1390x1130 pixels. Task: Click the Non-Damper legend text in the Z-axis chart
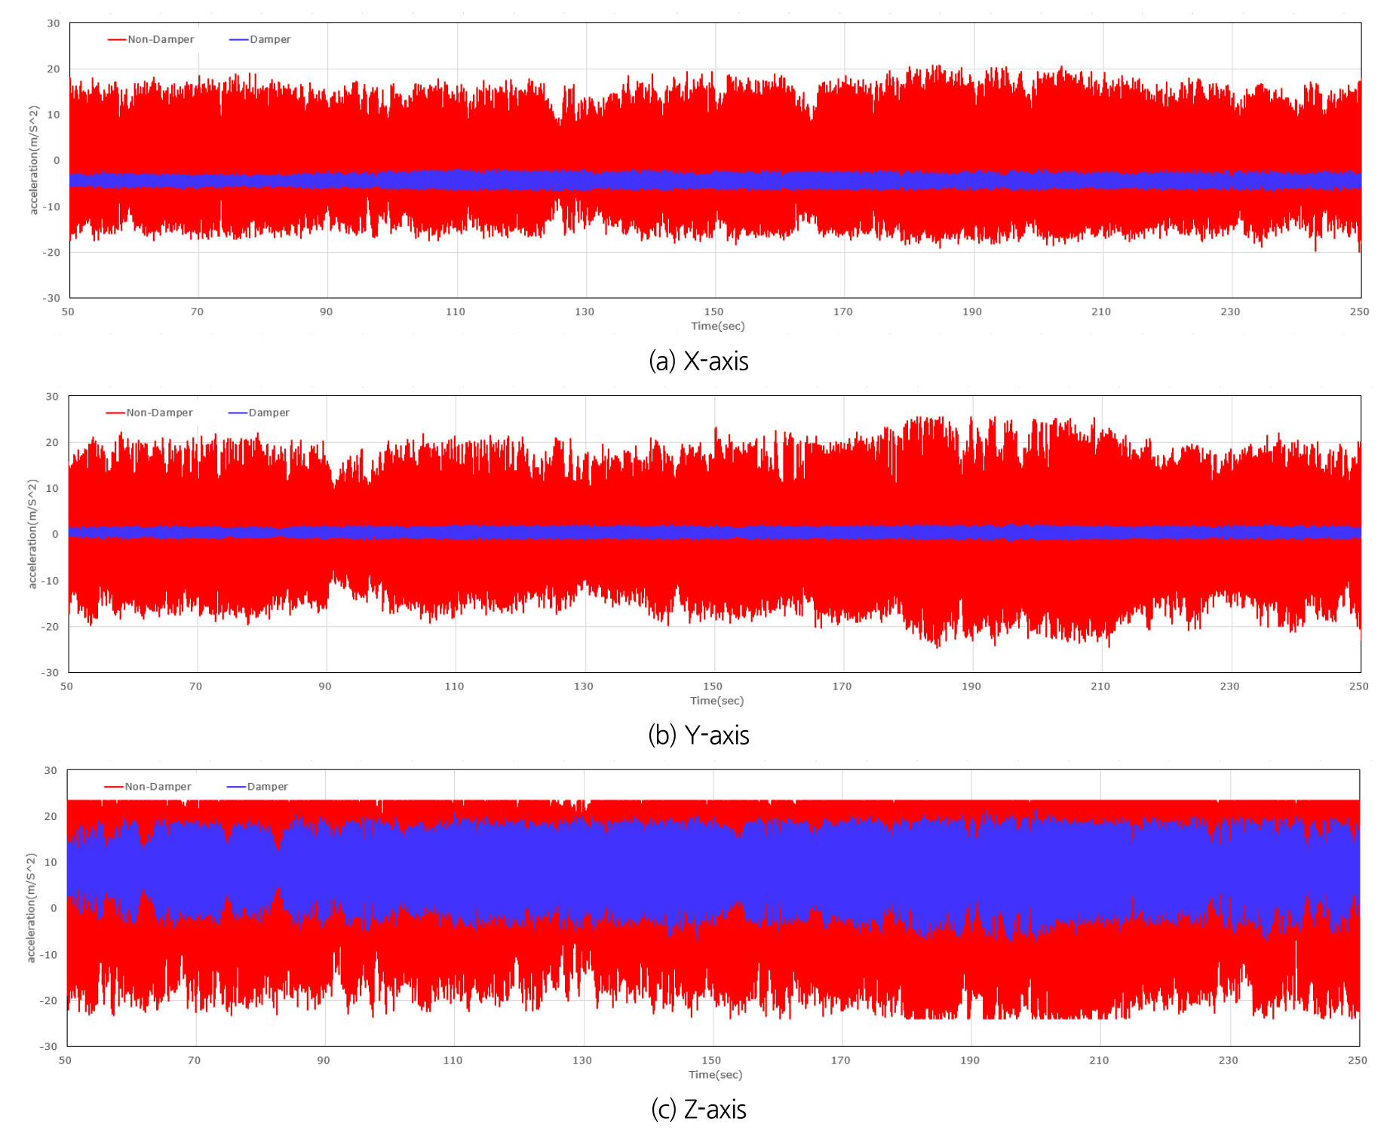pyautogui.click(x=158, y=786)
